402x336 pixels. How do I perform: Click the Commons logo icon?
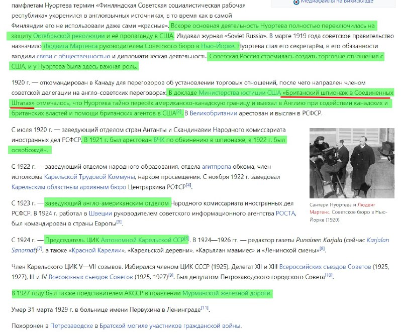pos(296,2)
